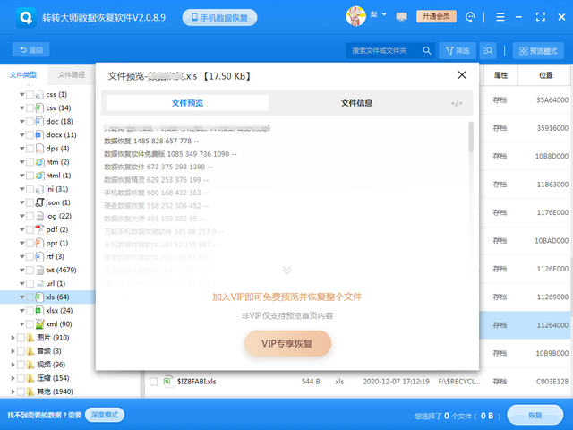Check the $IZ8FABI.xls row checkbox
The image size is (573, 430).
coord(153,382)
